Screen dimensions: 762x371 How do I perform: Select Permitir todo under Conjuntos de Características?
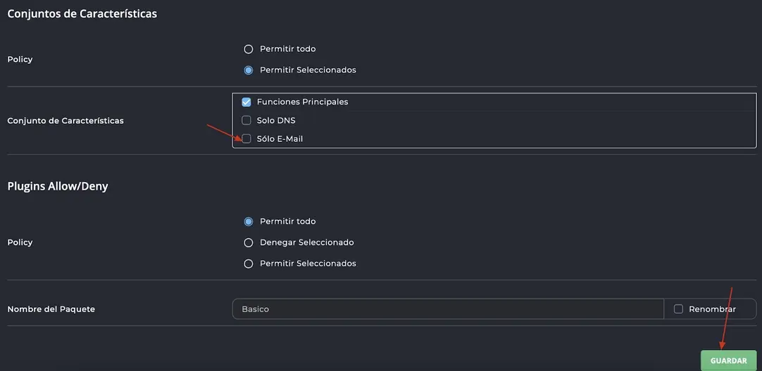[249, 49]
